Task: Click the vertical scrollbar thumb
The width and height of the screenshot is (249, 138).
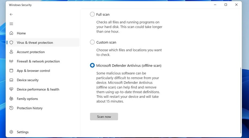Action: point(240,100)
